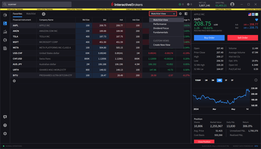261x149 pixels.
Task: Click the green Normal Operations status dot
Action: [3, 146]
